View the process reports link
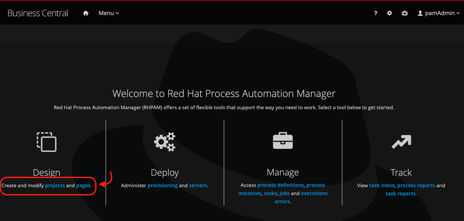 (x=416, y=186)
